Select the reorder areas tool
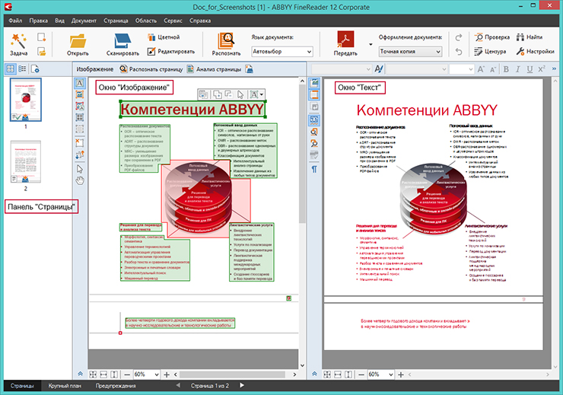 click(80, 154)
